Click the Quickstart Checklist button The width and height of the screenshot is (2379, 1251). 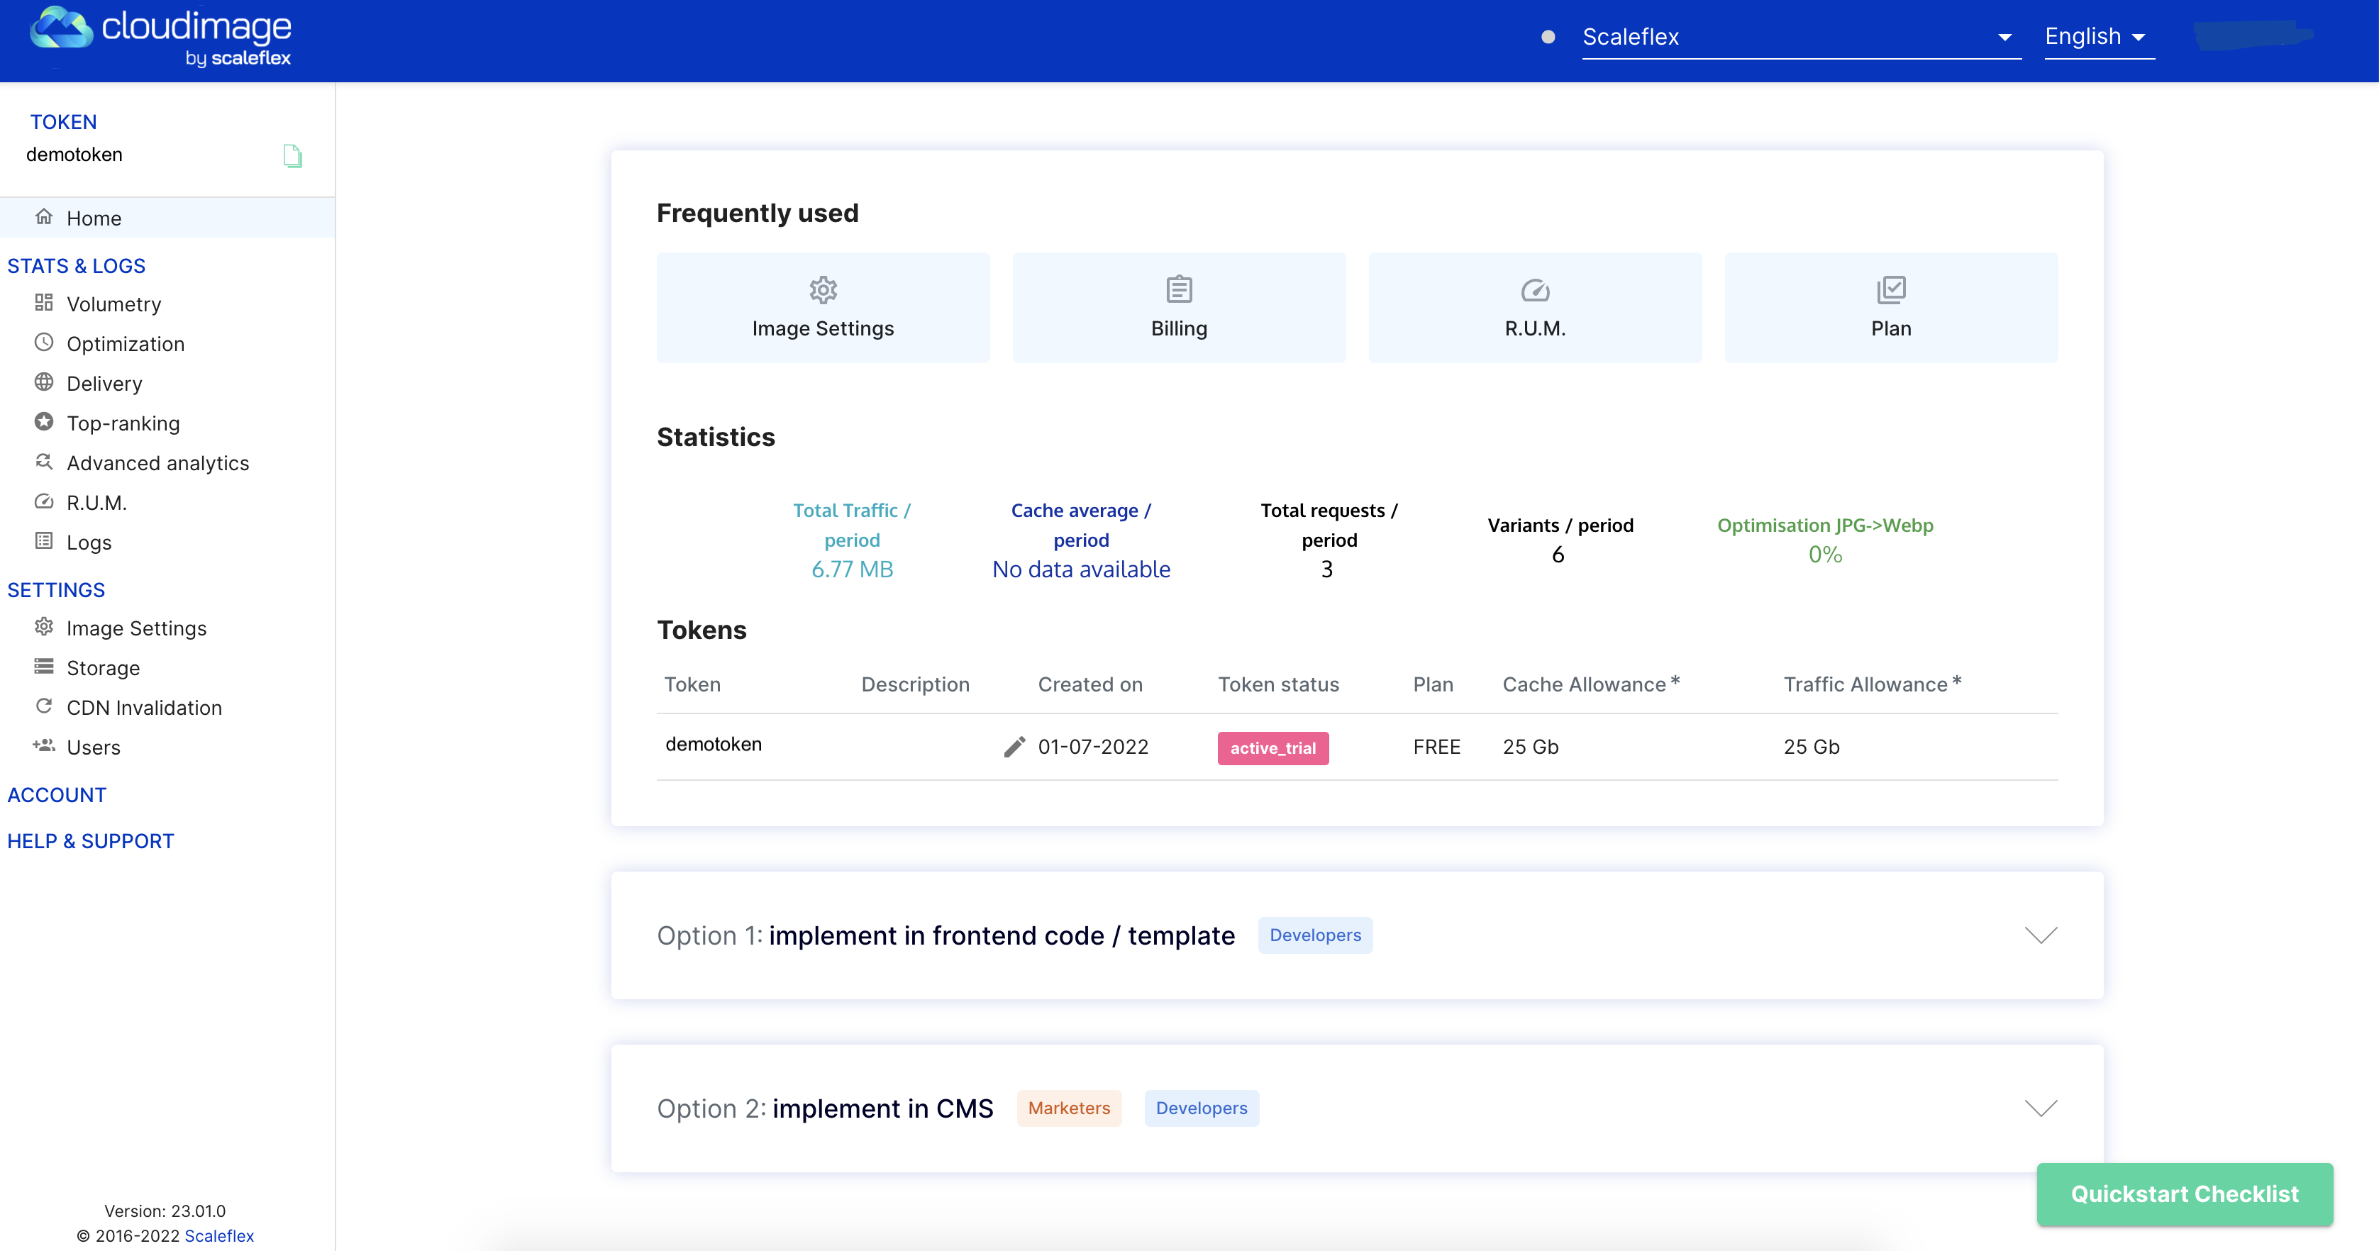point(2183,1194)
